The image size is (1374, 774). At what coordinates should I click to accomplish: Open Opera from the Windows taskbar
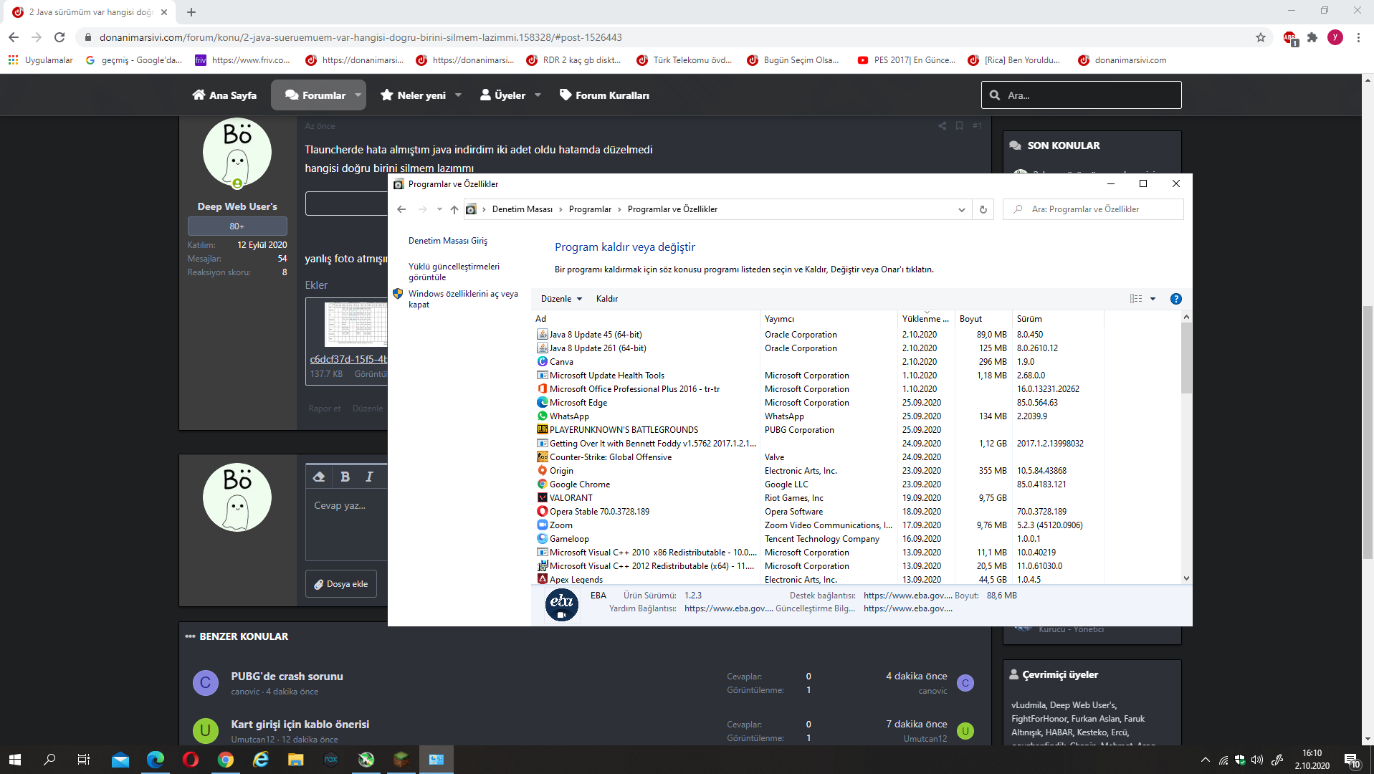tap(190, 759)
